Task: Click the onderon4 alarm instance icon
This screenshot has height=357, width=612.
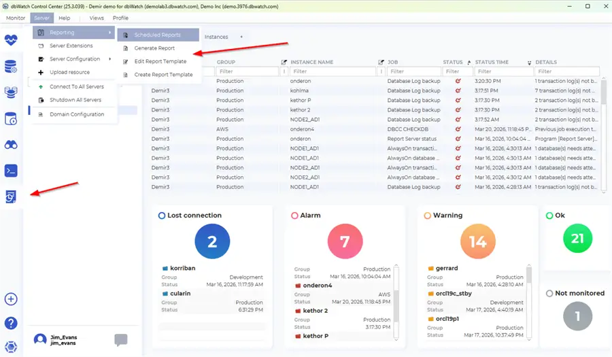Action: [x=299, y=286]
